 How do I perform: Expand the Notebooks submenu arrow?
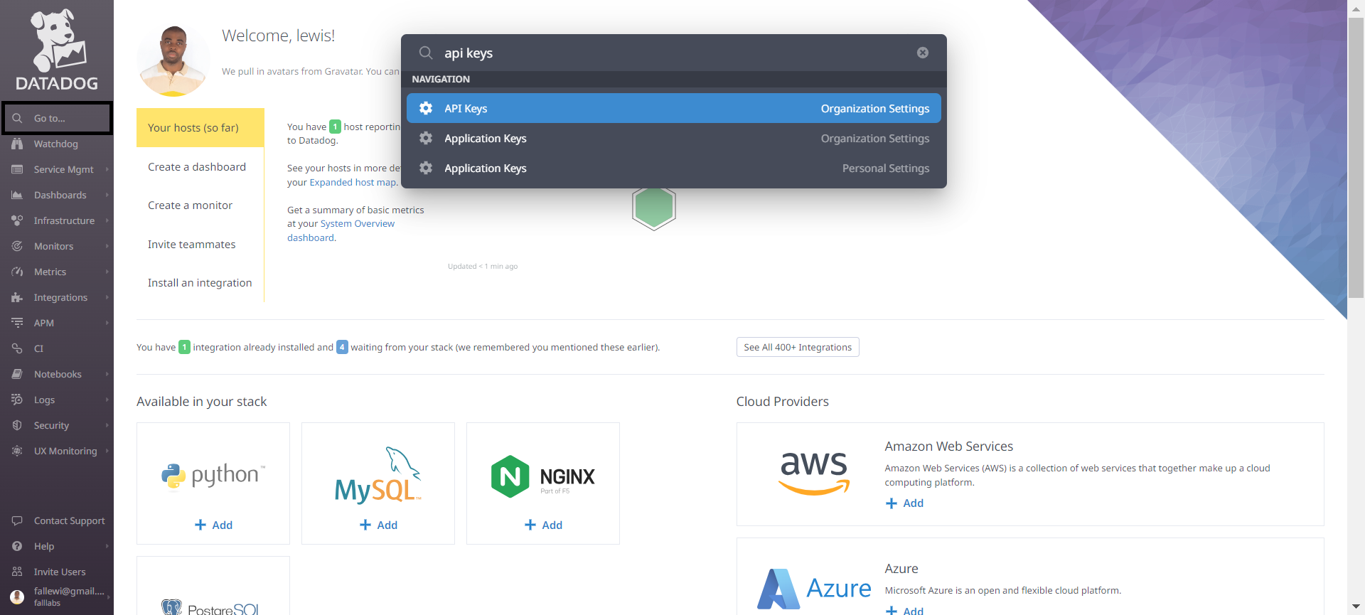[x=107, y=374]
